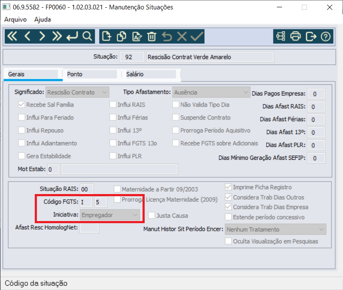The height and width of the screenshot is (290, 343).
Task: Expand Tipo Afastamento combo box
Action: tap(211, 92)
